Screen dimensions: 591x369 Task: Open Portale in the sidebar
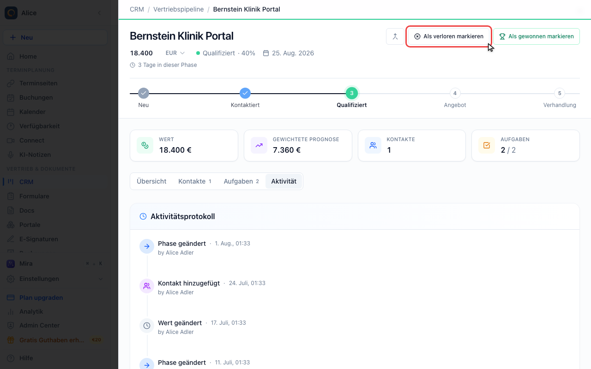pos(55,225)
